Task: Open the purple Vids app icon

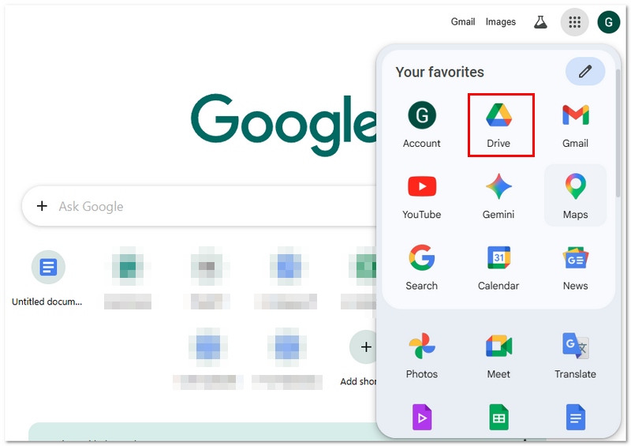Action: click(x=421, y=418)
